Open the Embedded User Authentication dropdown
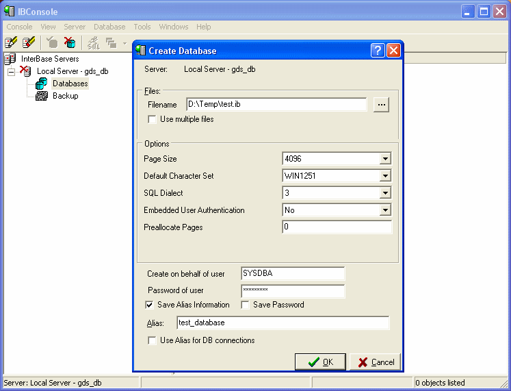The height and width of the screenshot is (391, 511). point(385,210)
